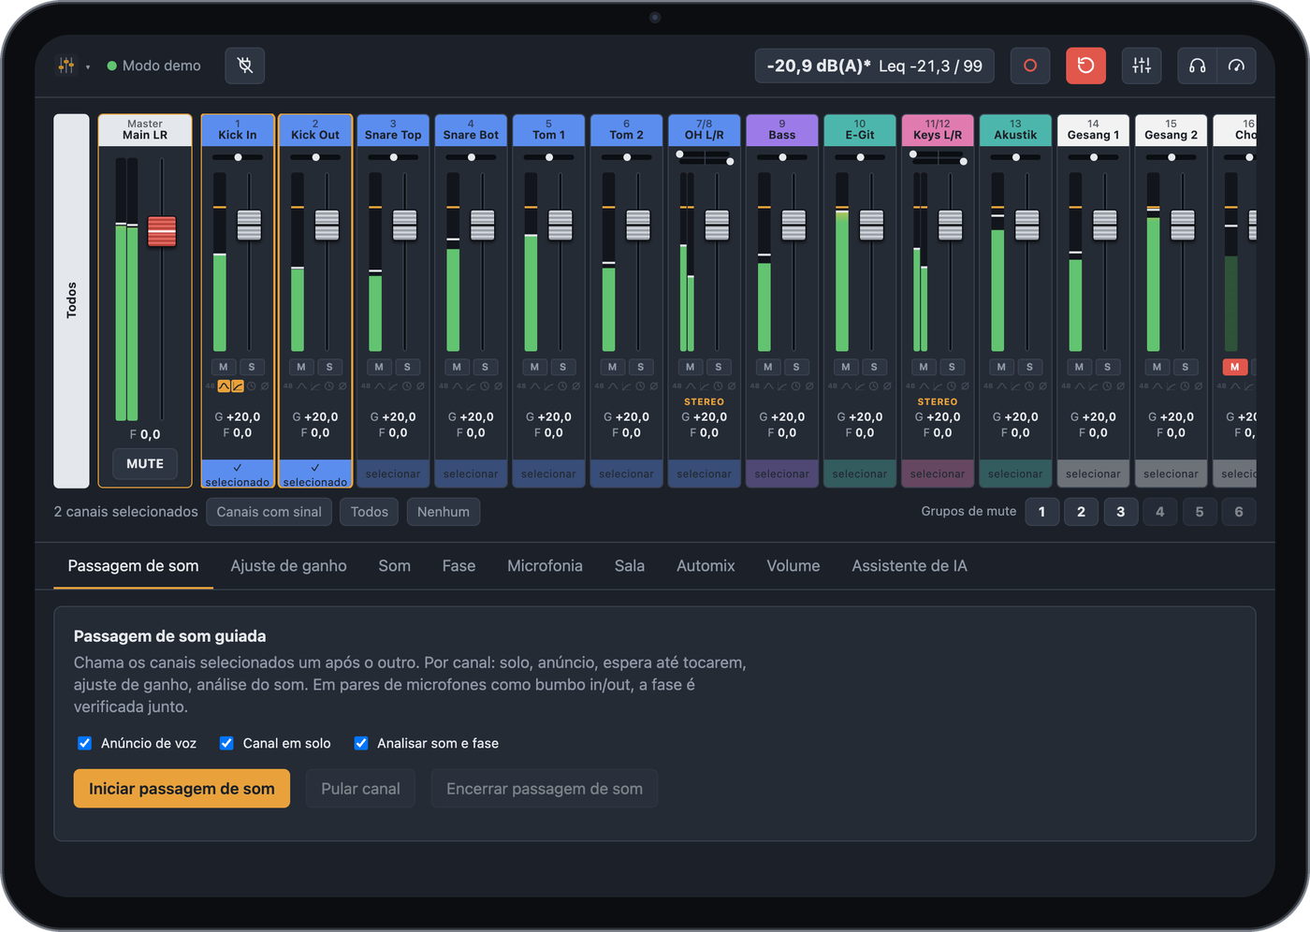This screenshot has height=932, width=1310.
Task: Click the orange mixer app icon
Action: coord(66,66)
